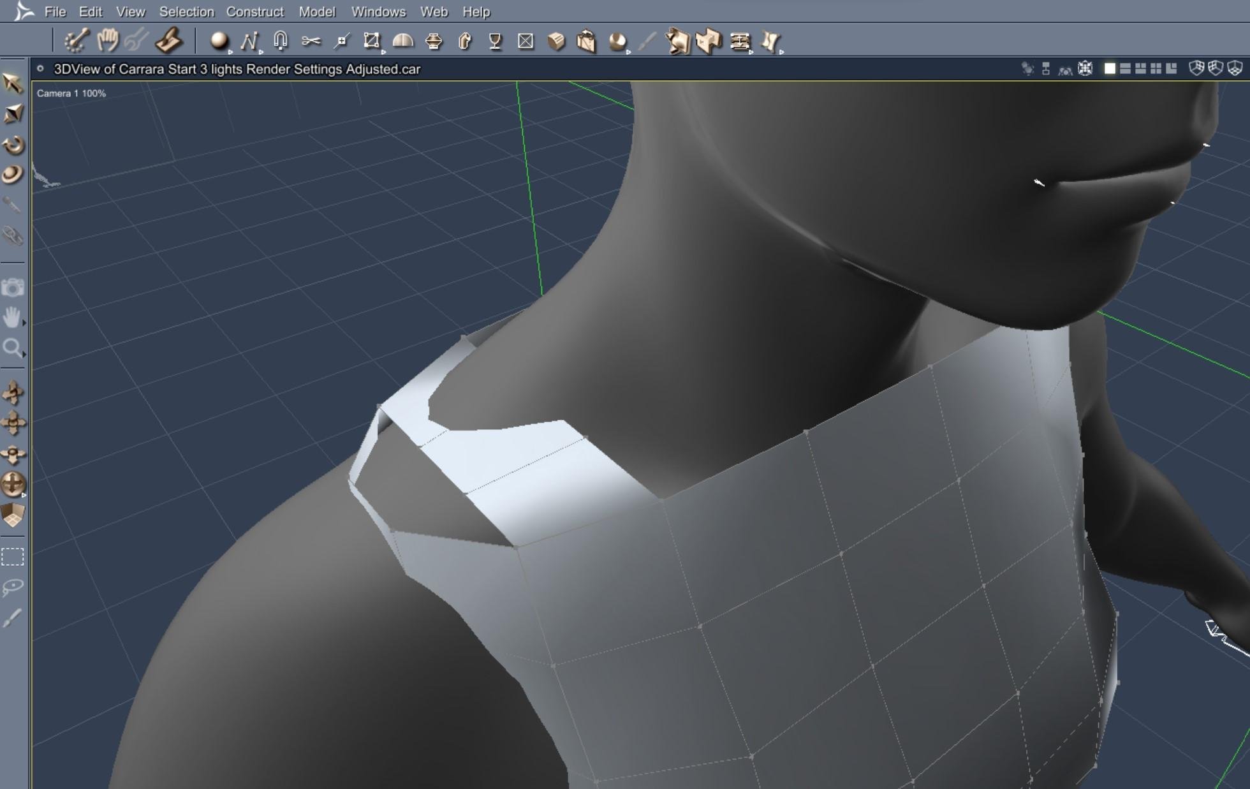This screenshot has height=789, width=1250.
Task: Click the magnet-shaped toolbar icon
Action: (280, 41)
